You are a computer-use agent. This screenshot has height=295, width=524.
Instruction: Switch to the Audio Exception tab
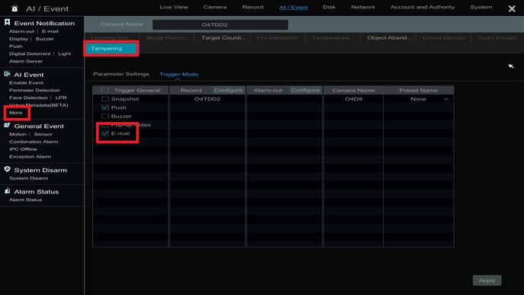coord(497,38)
